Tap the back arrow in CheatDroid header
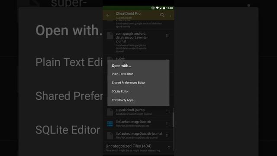 point(108,15)
